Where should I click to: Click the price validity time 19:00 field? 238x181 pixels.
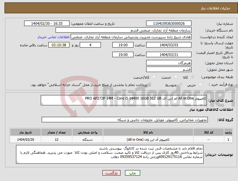pos(123,54)
